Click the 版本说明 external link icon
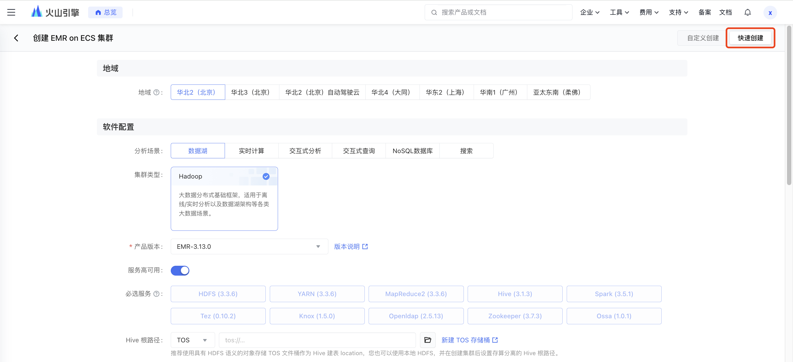Screen dimensions: 793x362 click(365, 246)
